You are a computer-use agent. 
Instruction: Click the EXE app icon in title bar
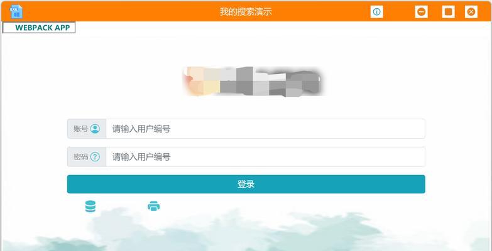[x=16, y=11]
